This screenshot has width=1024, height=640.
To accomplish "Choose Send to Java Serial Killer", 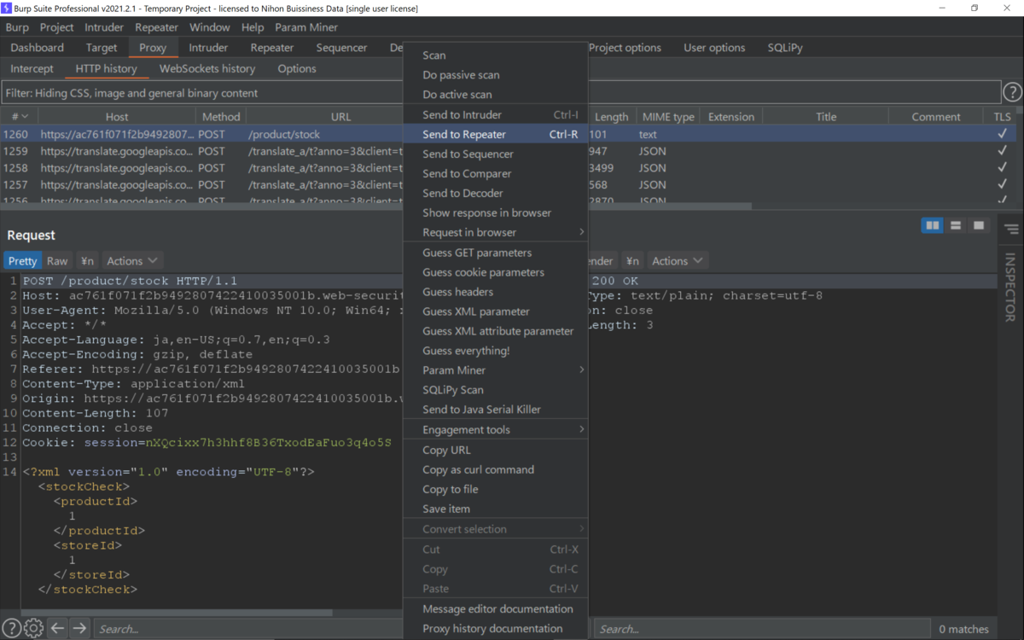I will pos(495,410).
